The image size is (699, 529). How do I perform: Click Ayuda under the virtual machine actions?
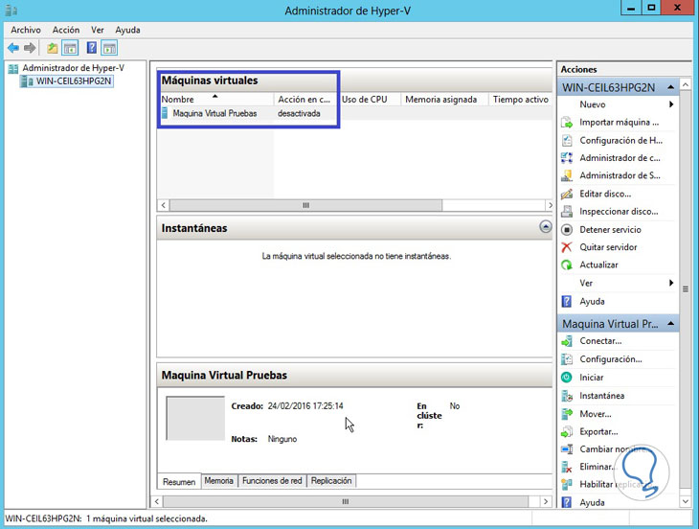pos(592,503)
